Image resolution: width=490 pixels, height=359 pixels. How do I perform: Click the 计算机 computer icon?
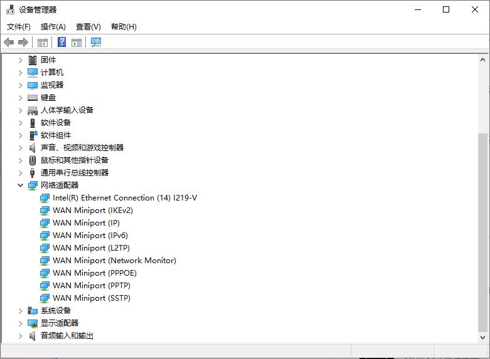pyautogui.click(x=33, y=73)
